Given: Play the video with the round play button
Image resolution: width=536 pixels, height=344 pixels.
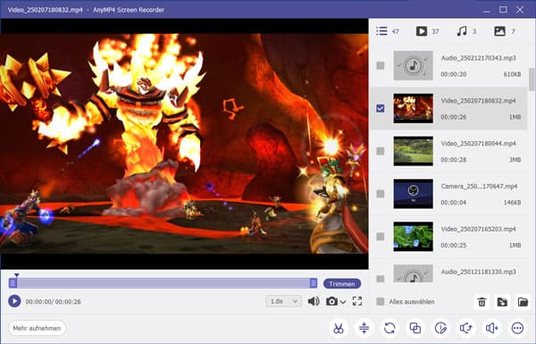Looking at the screenshot, I should (14, 301).
